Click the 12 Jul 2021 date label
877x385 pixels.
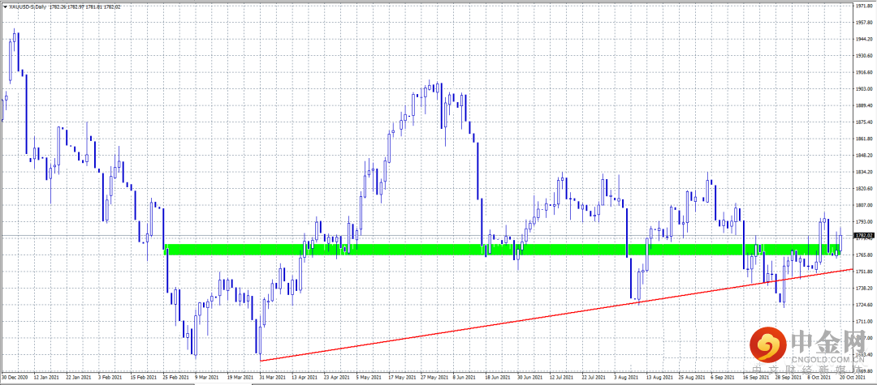564,378
